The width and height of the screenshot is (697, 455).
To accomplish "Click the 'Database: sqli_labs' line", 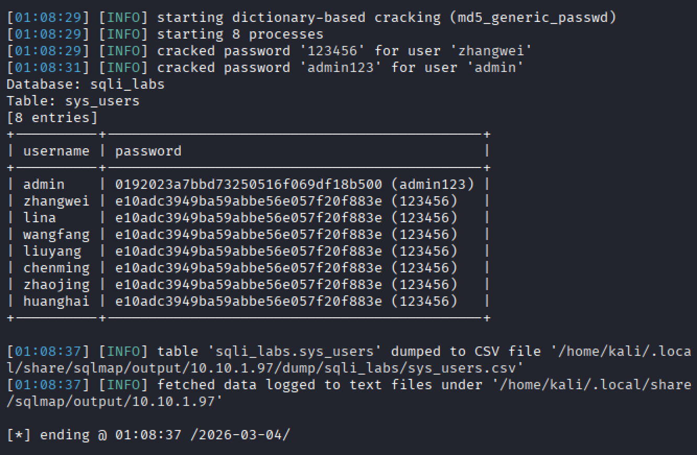I will [86, 84].
